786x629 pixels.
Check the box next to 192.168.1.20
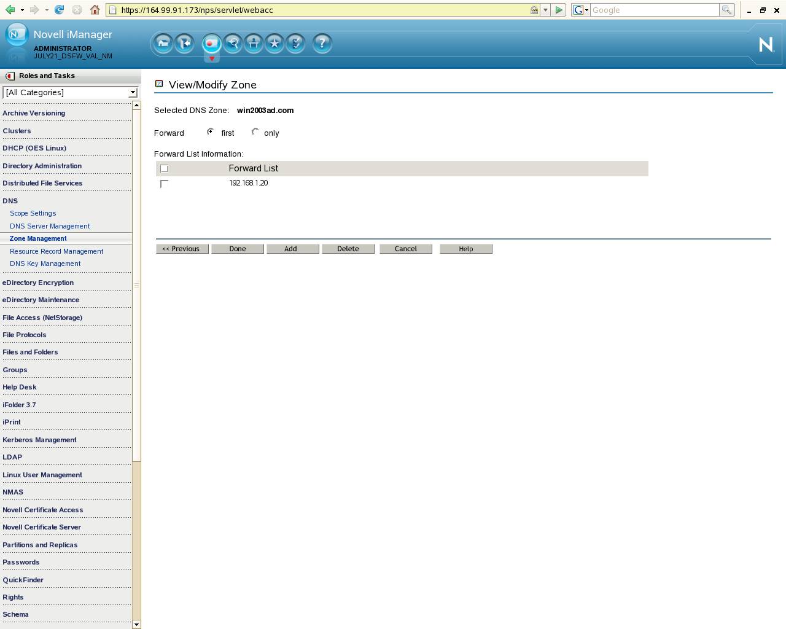coord(164,184)
